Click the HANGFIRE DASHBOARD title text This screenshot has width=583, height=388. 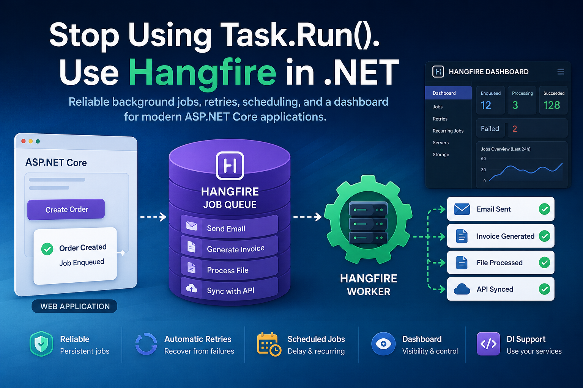(x=488, y=72)
